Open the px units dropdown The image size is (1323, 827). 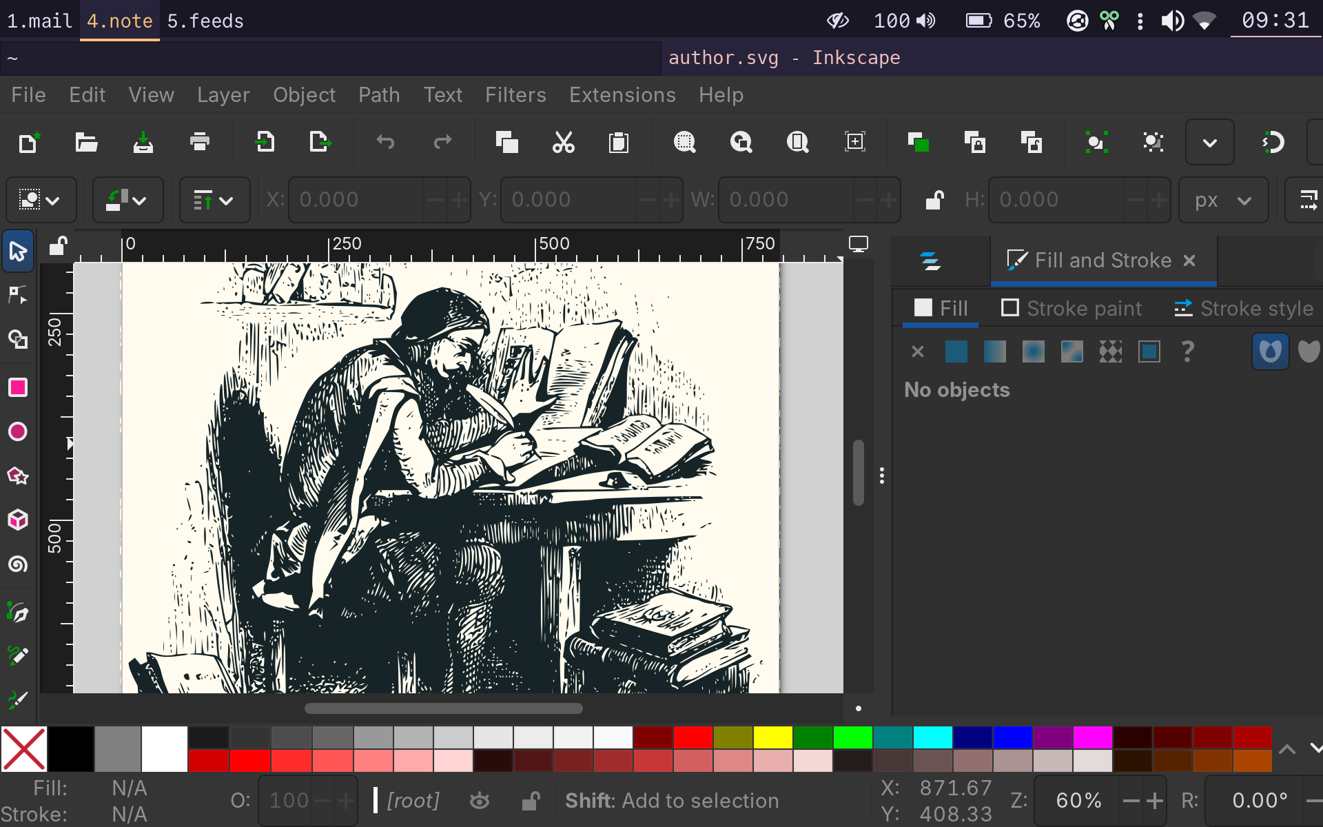tap(1223, 200)
